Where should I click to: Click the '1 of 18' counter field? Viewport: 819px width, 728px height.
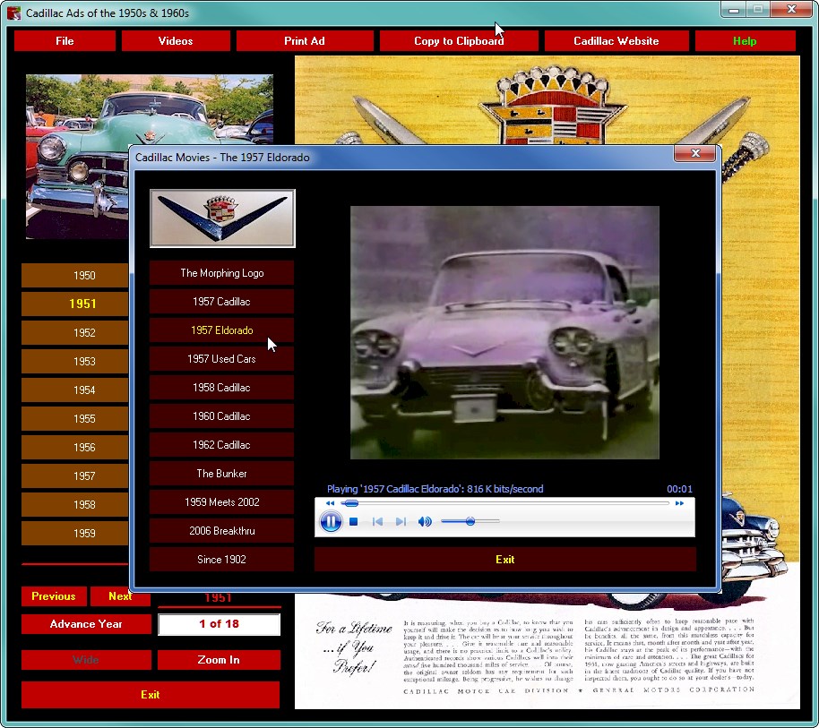click(219, 624)
